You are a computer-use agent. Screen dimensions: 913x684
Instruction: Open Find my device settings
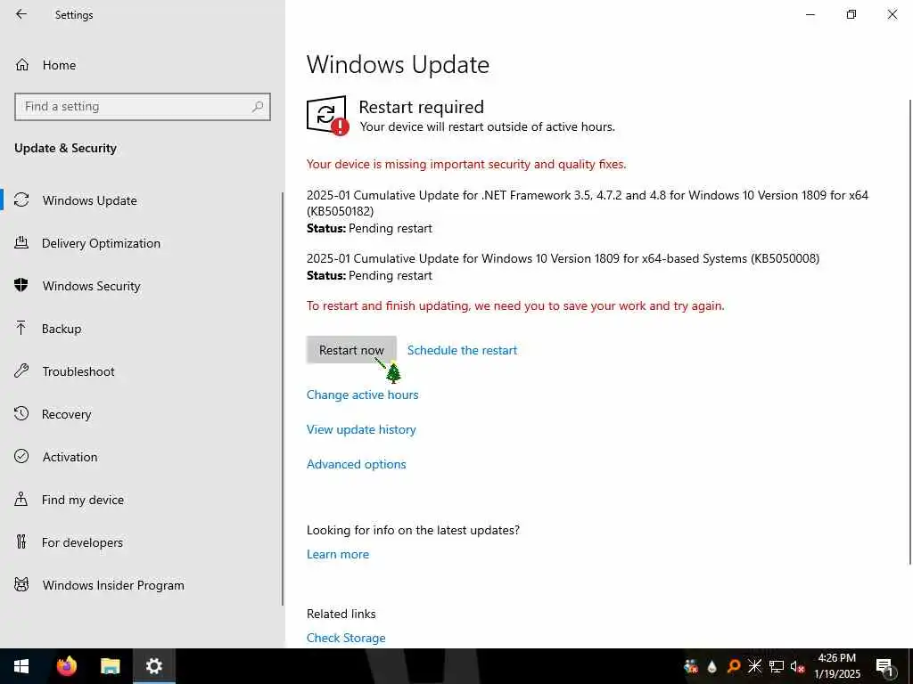[142, 500]
